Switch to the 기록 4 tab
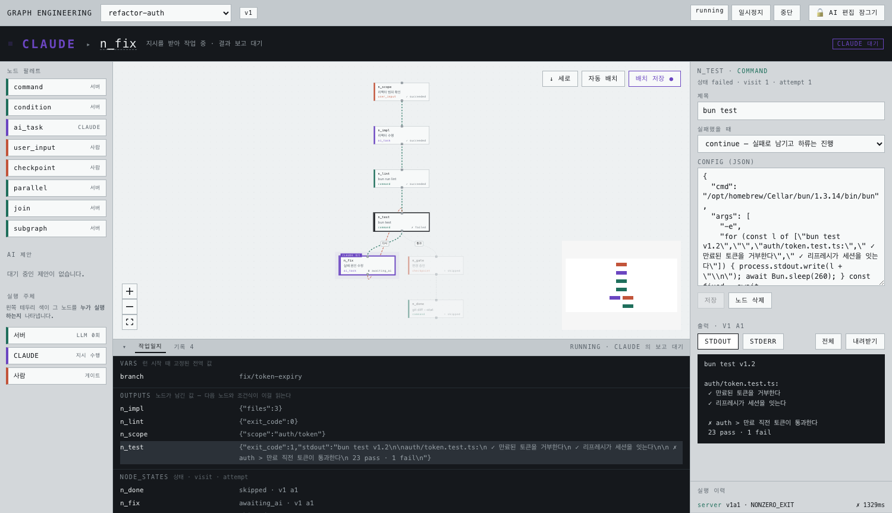 click(x=184, y=347)
